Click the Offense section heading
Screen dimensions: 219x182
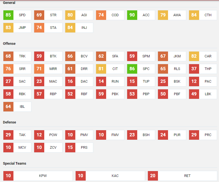coord(9,44)
